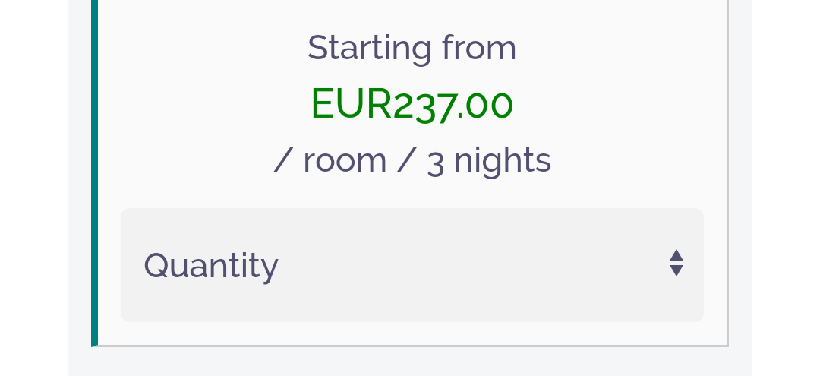Image resolution: width=820 pixels, height=376 pixels.
Task: Click the number "3" before nights
Action: click(435, 162)
